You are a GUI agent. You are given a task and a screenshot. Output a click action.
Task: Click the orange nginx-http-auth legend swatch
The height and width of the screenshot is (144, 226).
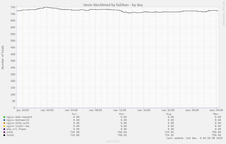(4, 123)
